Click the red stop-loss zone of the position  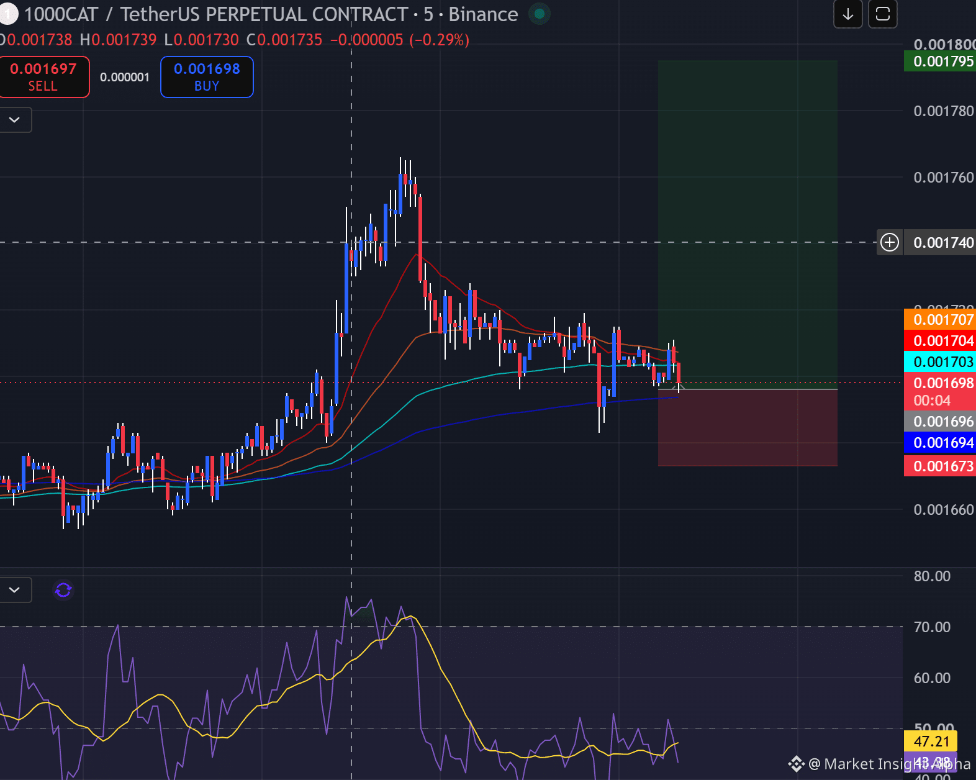(x=748, y=428)
